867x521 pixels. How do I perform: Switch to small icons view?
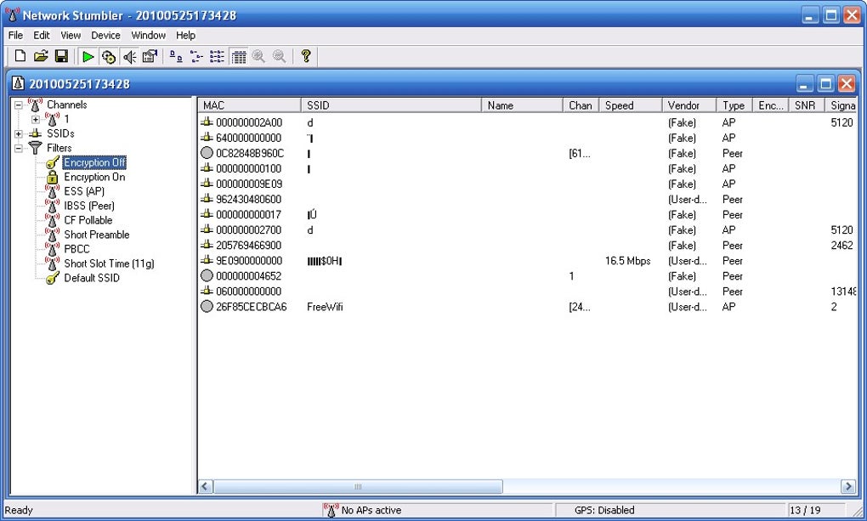click(196, 56)
